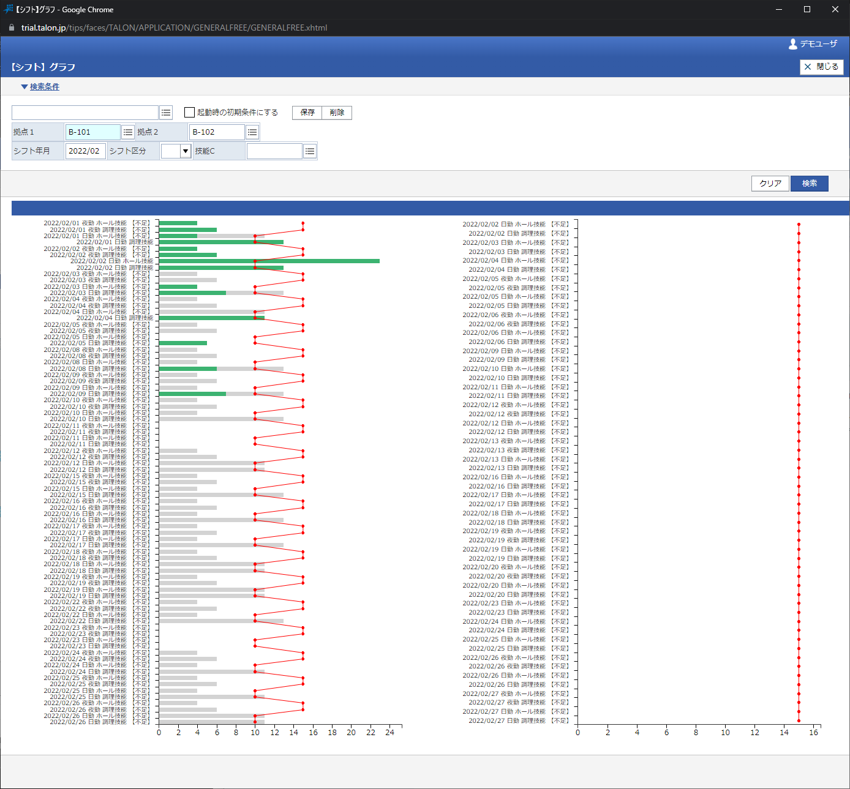The width and height of the screenshot is (850, 789).
Task: Click the left chart label 2022/02/26 日勤 調理技能
Action: (100, 722)
